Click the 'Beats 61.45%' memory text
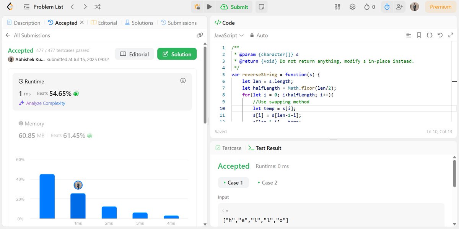This screenshot has height=229, width=459. 72,135
